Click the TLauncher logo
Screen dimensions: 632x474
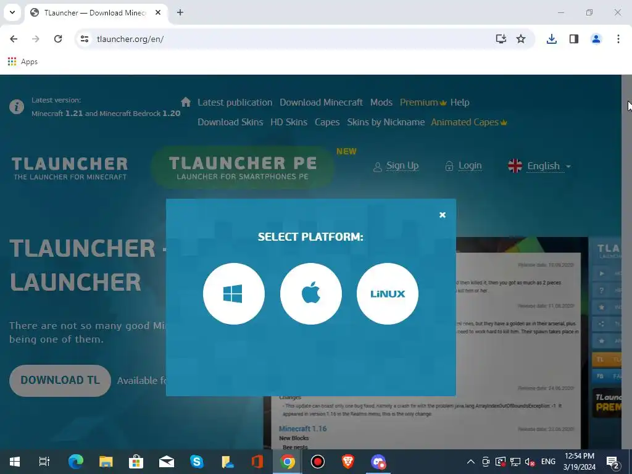[70, 168]
